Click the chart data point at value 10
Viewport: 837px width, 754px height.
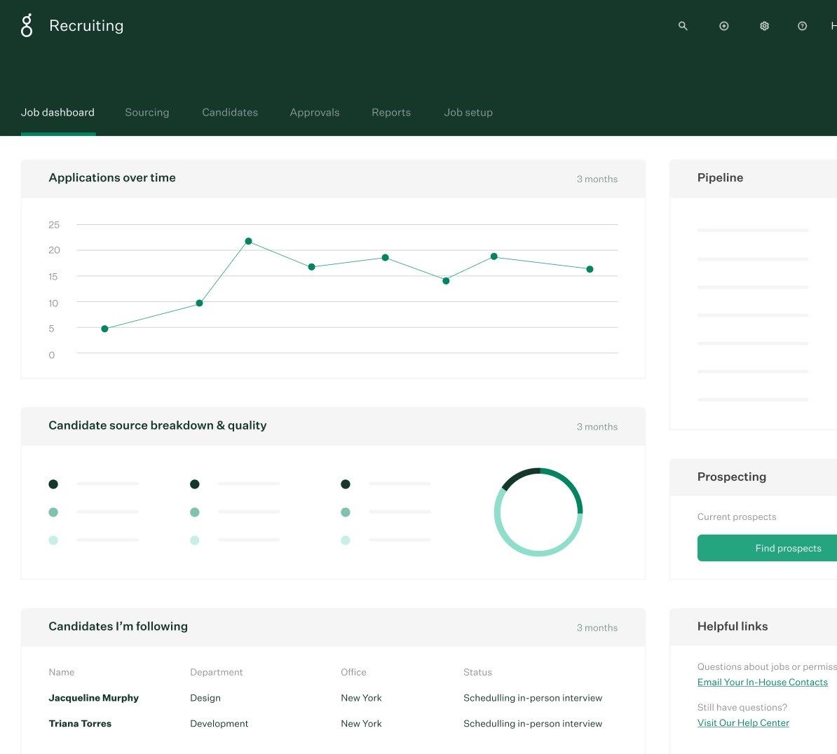[199, 303]
